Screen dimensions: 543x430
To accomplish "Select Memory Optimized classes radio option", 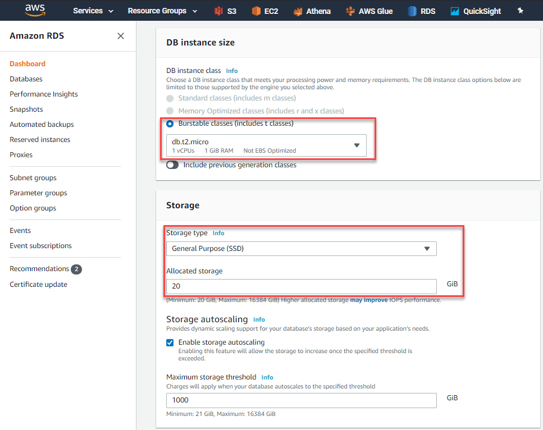I will (x=170, y=111).
